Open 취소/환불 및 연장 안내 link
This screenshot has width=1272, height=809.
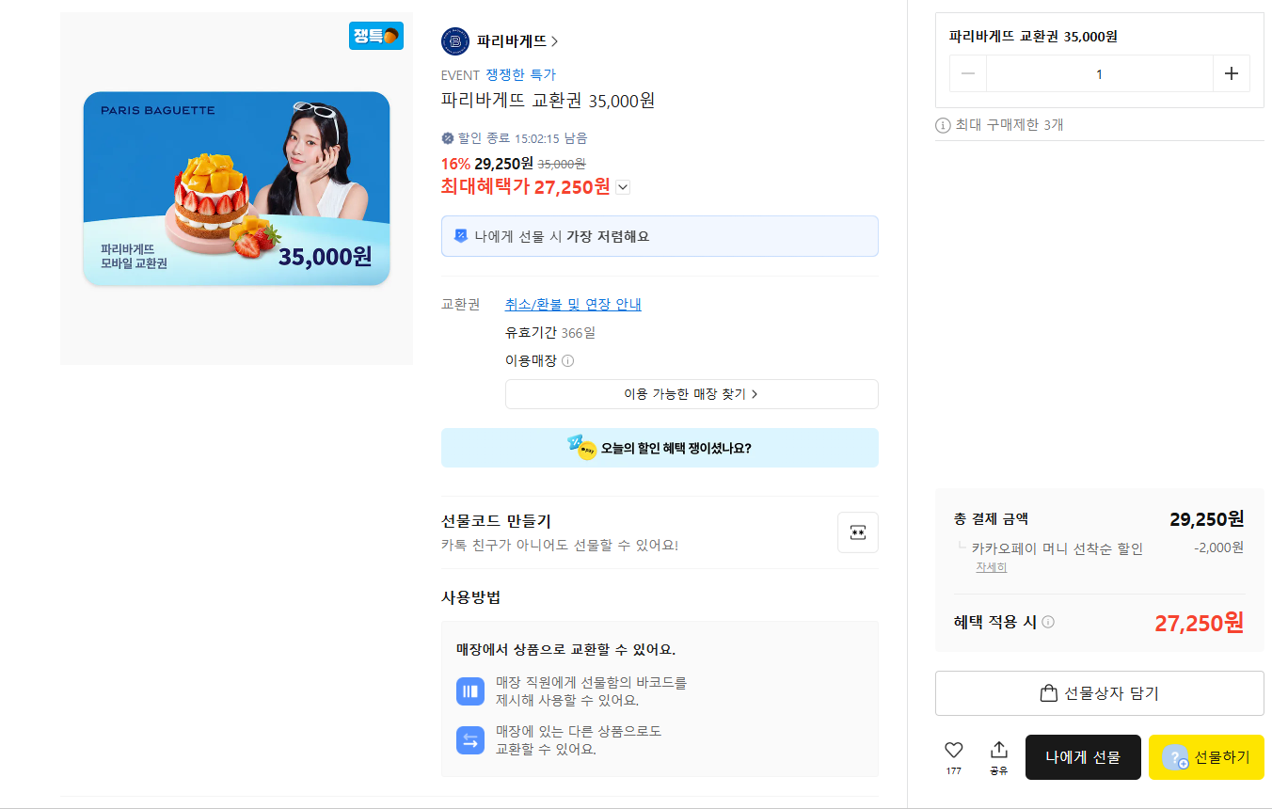pos(573,305)
